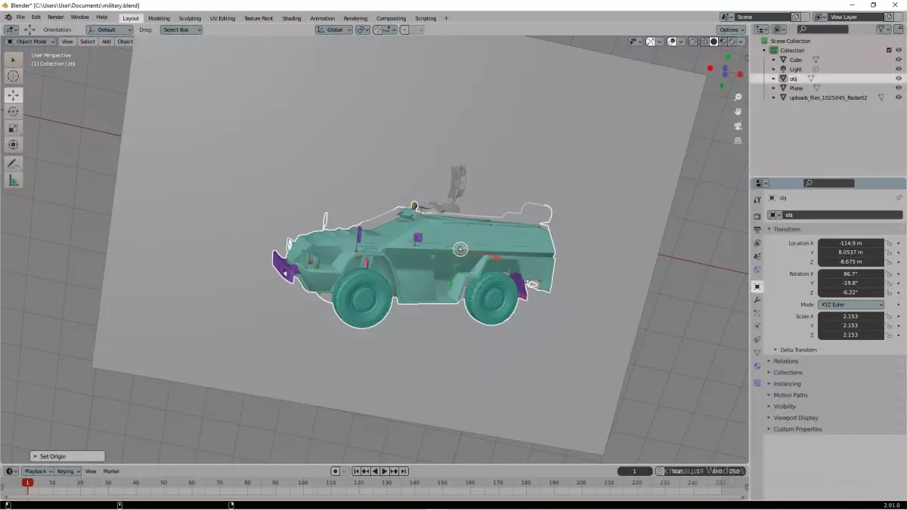Switch to the Modeling workspace tab
Viewport: 907px width, 510px height.
[159, 18]
